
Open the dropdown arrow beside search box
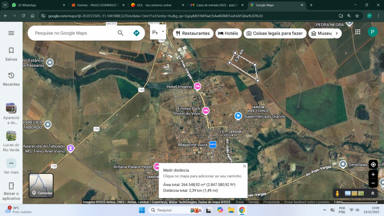click(163, 32)
